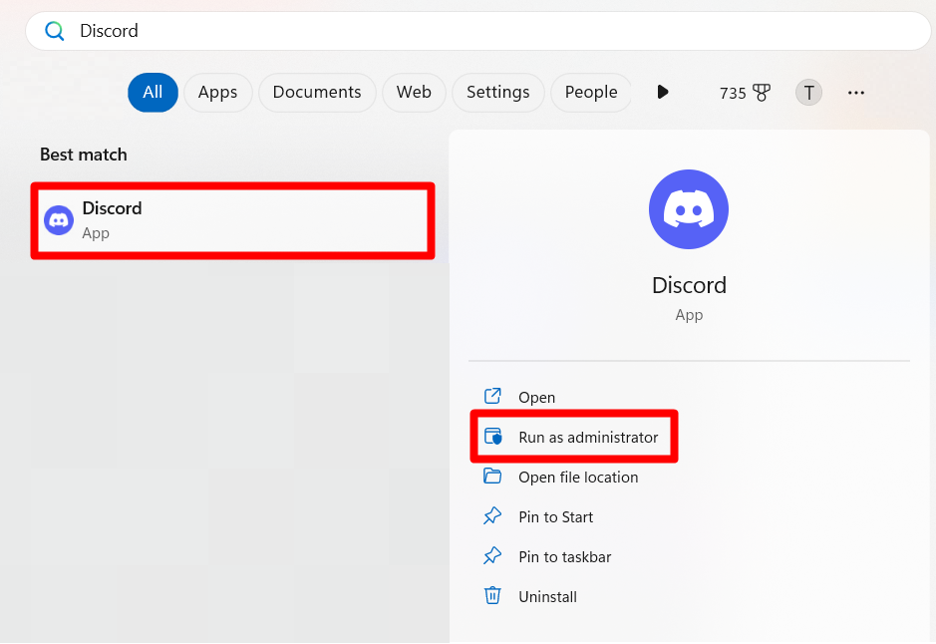This screenshot has width=936, height=644.
Task: Click the trash can Uninstall icon
Action: click(492, 596)
